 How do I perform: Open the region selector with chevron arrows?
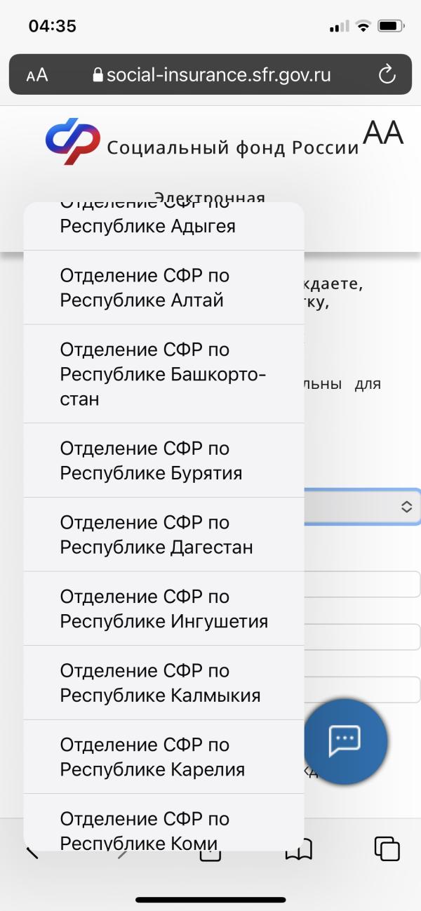(x=408, y=505)
